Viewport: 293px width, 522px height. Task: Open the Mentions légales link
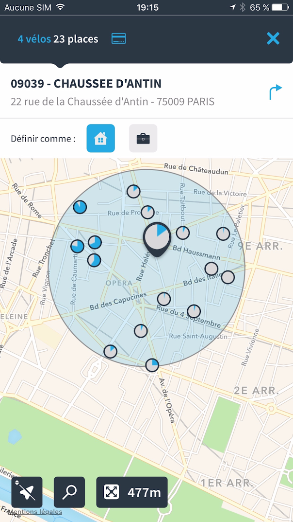click(35, 512)
